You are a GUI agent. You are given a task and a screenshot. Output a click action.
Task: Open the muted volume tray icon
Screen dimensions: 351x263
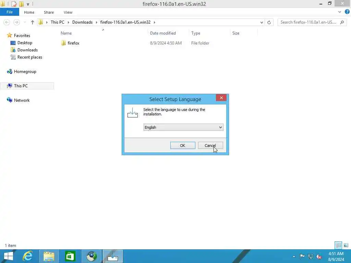[x=319, y=256]
